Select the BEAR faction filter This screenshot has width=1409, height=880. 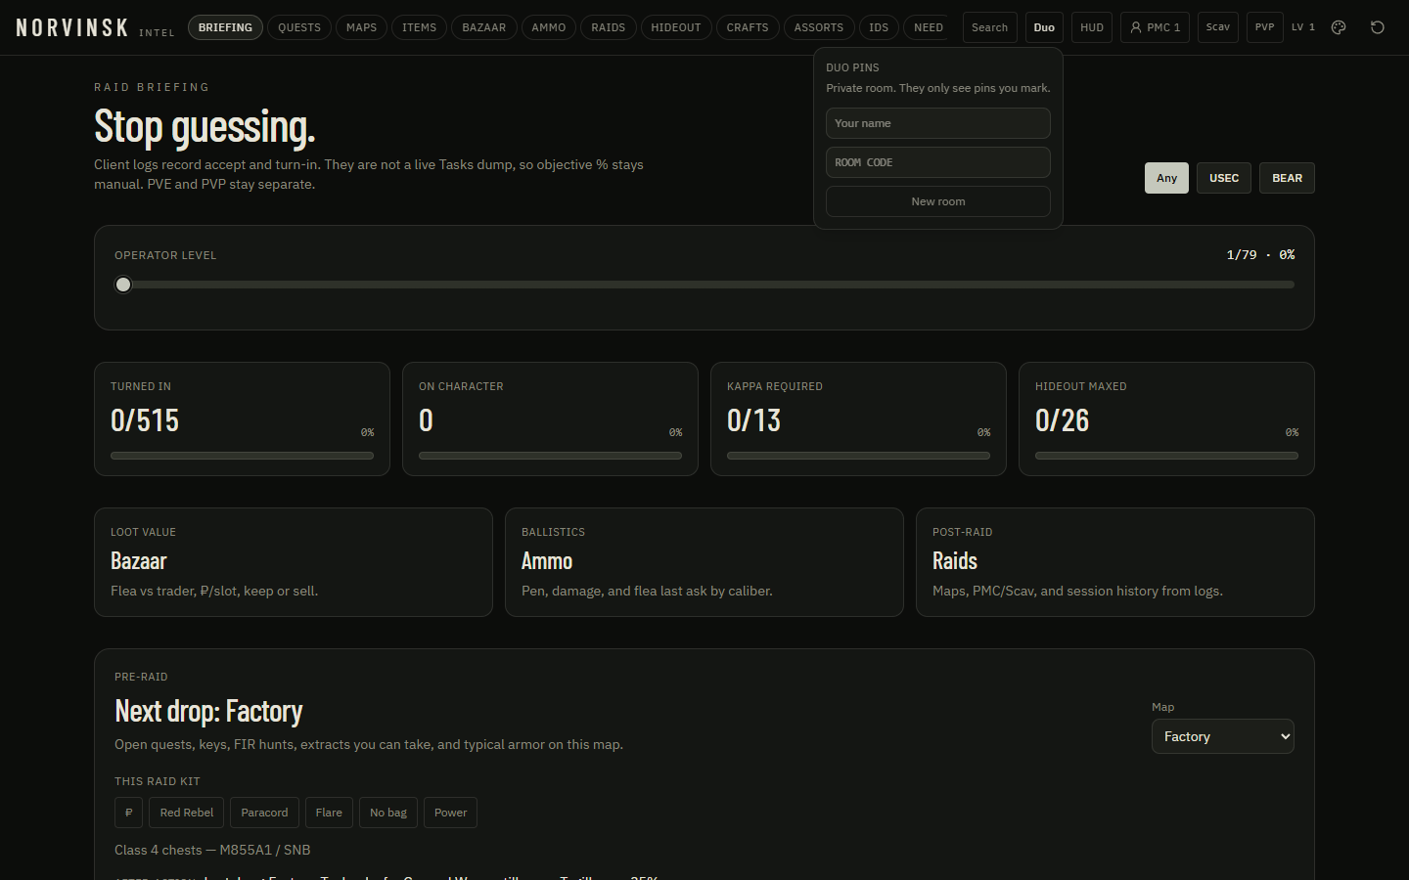click(x=1287, y=178)
